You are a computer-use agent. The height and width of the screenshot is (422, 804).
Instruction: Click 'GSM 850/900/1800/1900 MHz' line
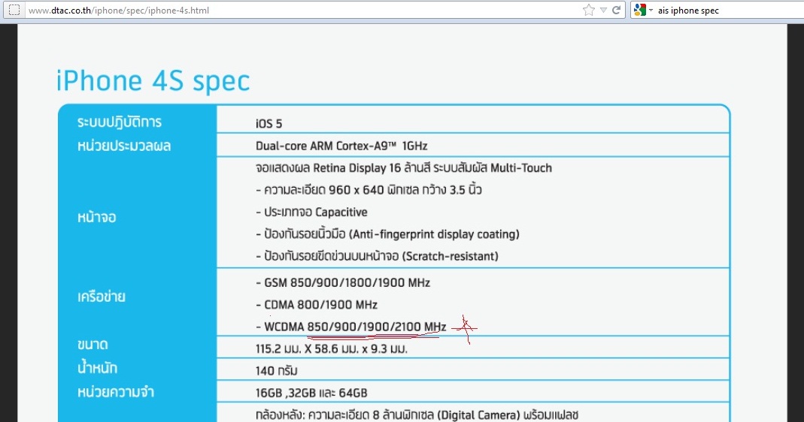coord(342,282)
